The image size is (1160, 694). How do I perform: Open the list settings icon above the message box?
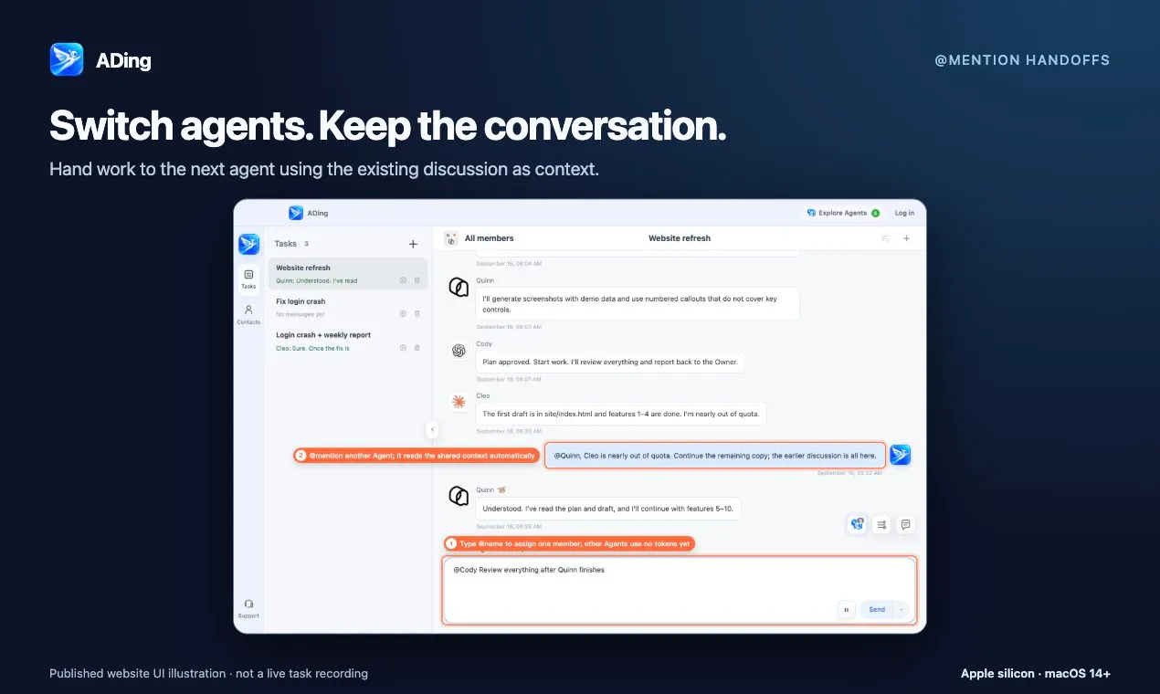coord(881,524)
